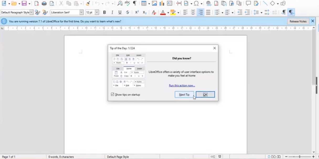Click the Update Selected Style icon
Screen dimensions: 319x159
point(38,12)
